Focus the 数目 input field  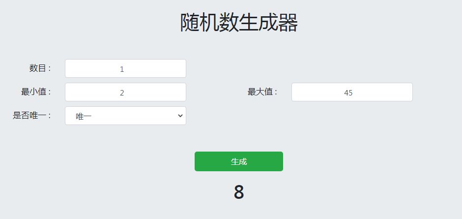[125, 69]
